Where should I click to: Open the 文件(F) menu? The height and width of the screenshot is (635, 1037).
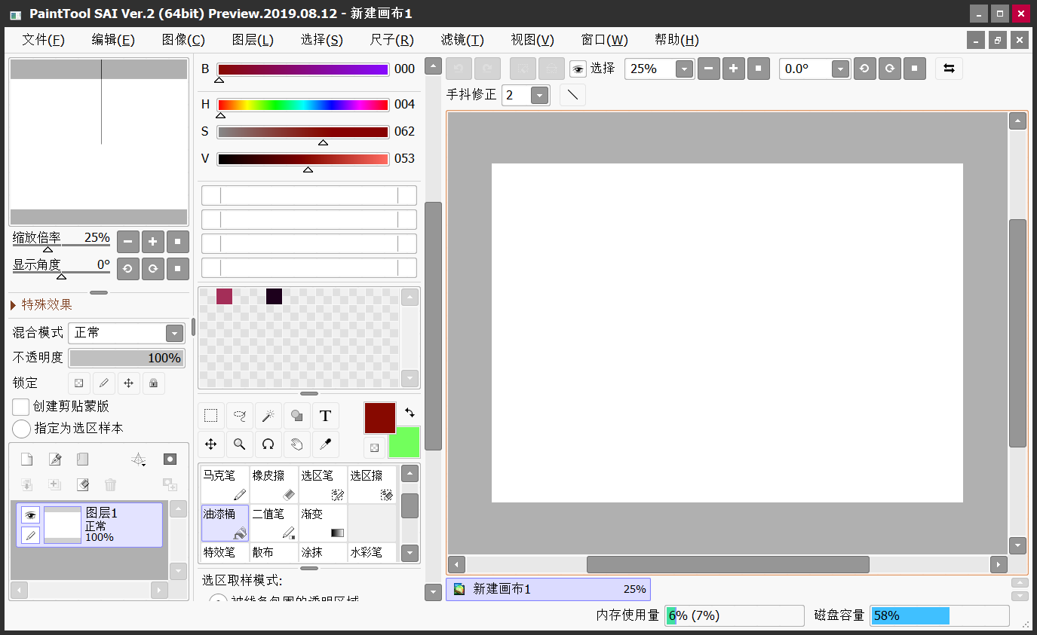[x=44, y=40]
